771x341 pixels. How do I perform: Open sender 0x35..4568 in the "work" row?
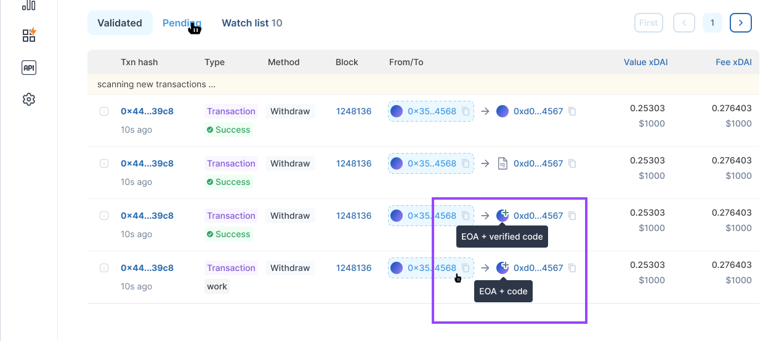click(x=432, y=268)
